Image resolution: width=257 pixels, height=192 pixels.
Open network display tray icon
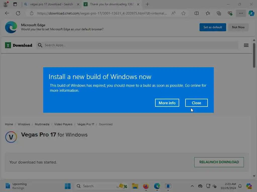pos(208,186)
